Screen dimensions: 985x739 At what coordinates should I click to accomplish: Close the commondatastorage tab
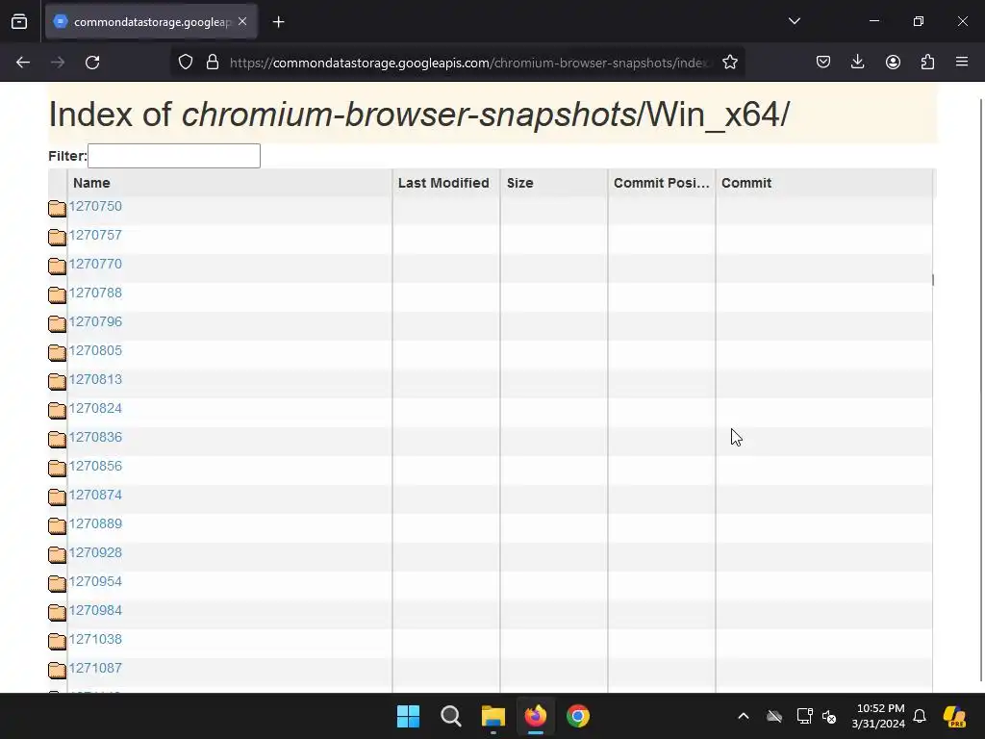pyautogui.click(x=242, y=21)
